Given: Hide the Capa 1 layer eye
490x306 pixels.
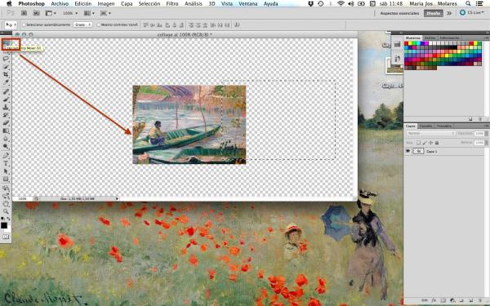Looking at the screenshot, I should [408, 151].
